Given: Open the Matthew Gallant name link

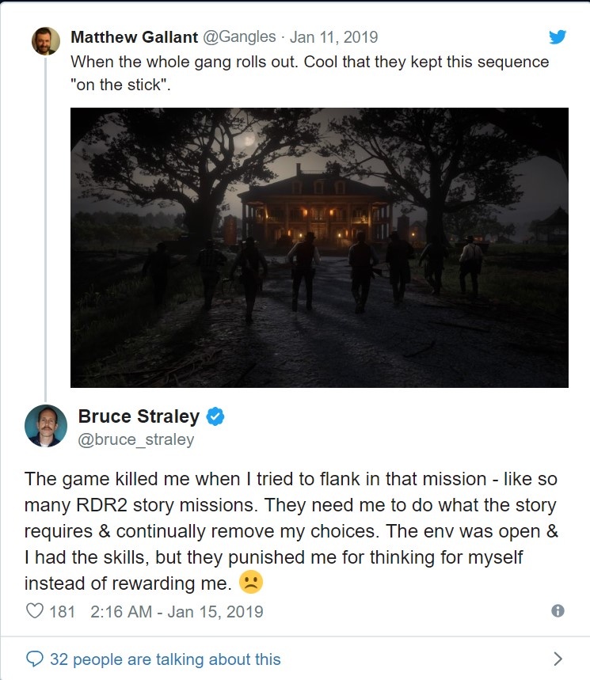Looking at the screenshot, I should click(133, 37).
